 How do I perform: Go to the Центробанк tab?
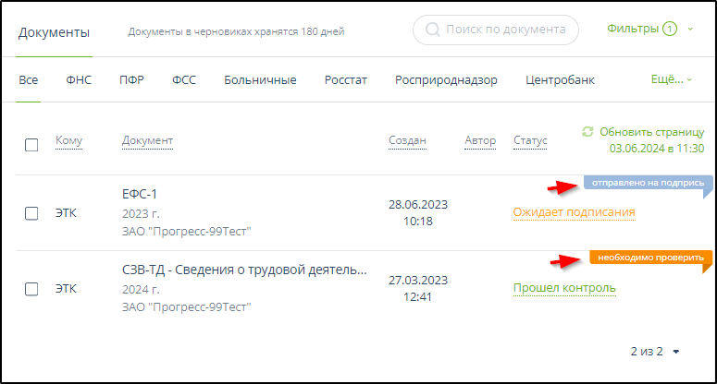click(x=560, y=80)
